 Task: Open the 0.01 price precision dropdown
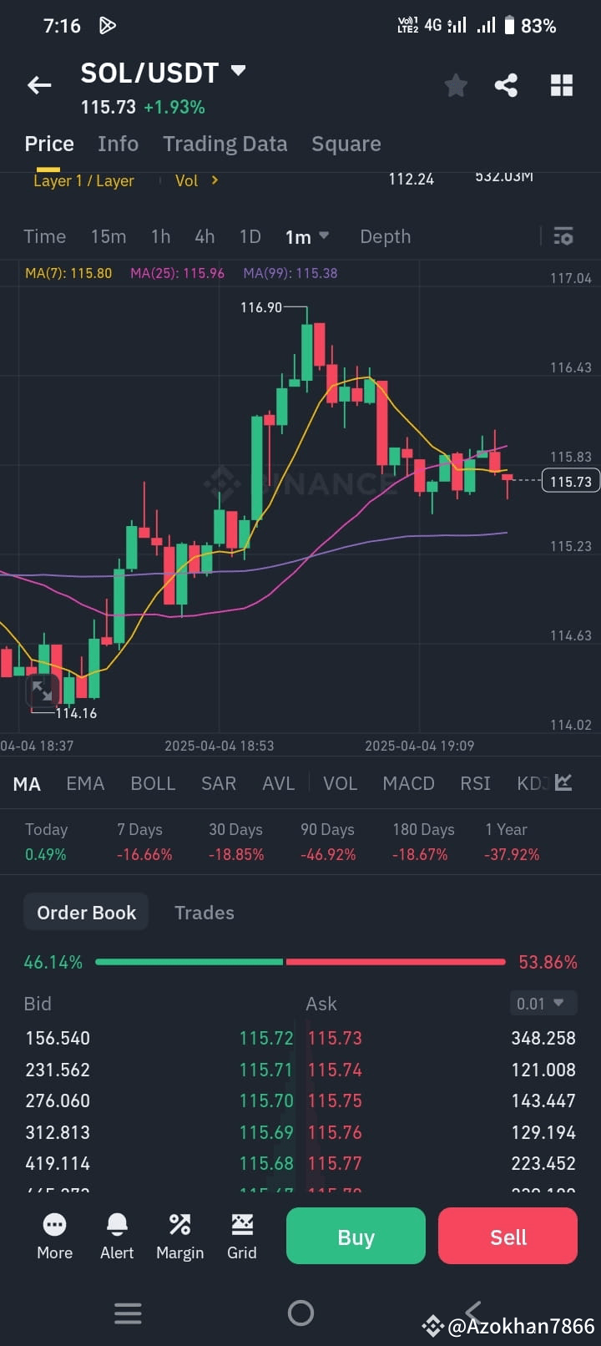click(543, 1004)
